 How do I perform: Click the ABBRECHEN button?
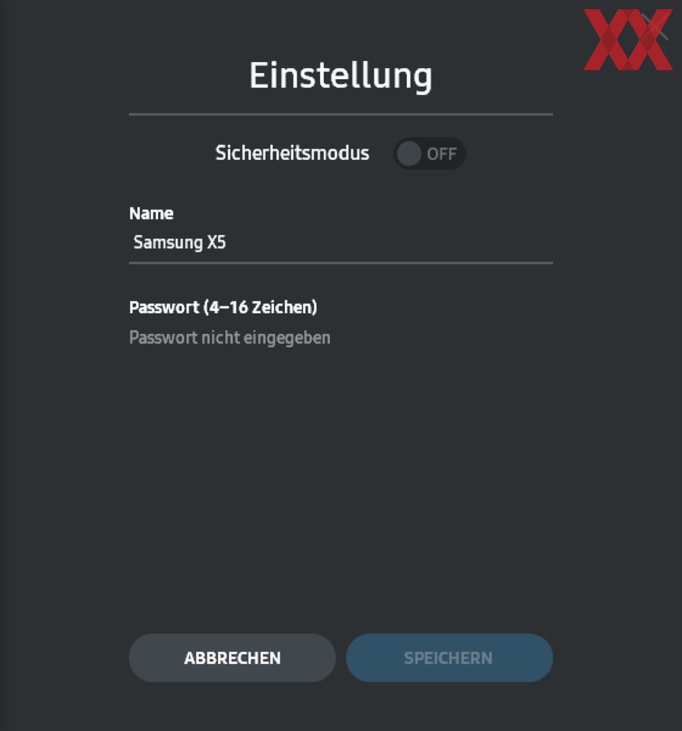tap(233, 658)
